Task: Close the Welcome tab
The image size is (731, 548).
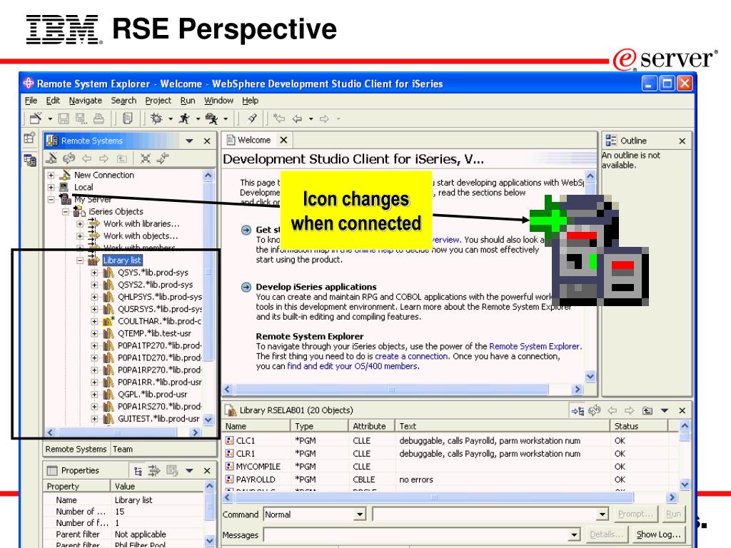Action: (x=283, y=141)
